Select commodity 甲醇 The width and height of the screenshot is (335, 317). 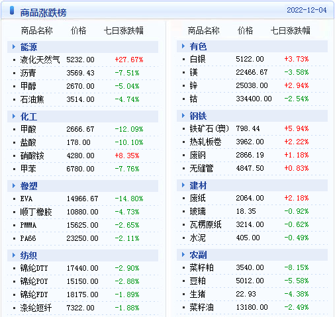(28, 86)
